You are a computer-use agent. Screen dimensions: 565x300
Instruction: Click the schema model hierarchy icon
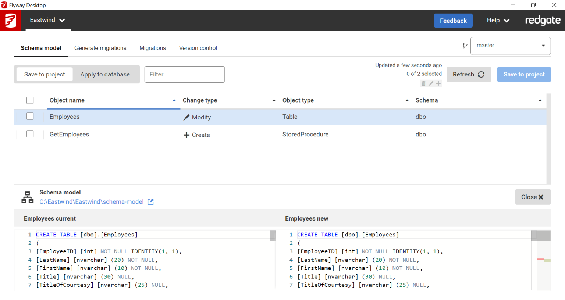point(27,197)
